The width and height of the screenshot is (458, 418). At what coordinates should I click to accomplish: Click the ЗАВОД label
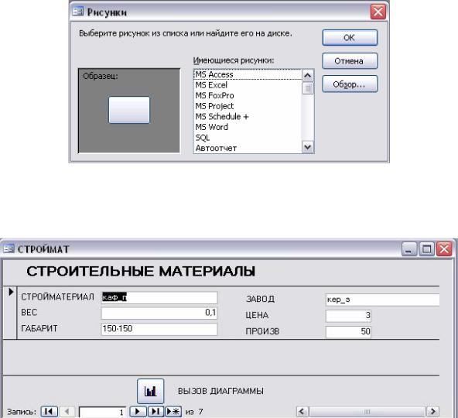[260, 299]
